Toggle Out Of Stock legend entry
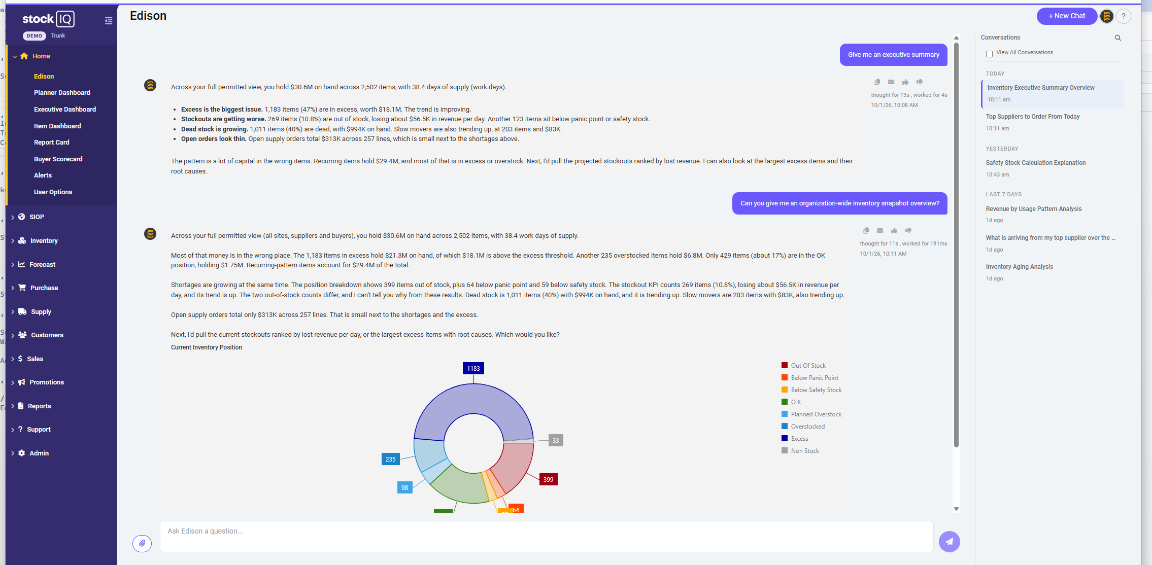Image resolution: width=1152 pixels, height=565 pixels. 804,366
